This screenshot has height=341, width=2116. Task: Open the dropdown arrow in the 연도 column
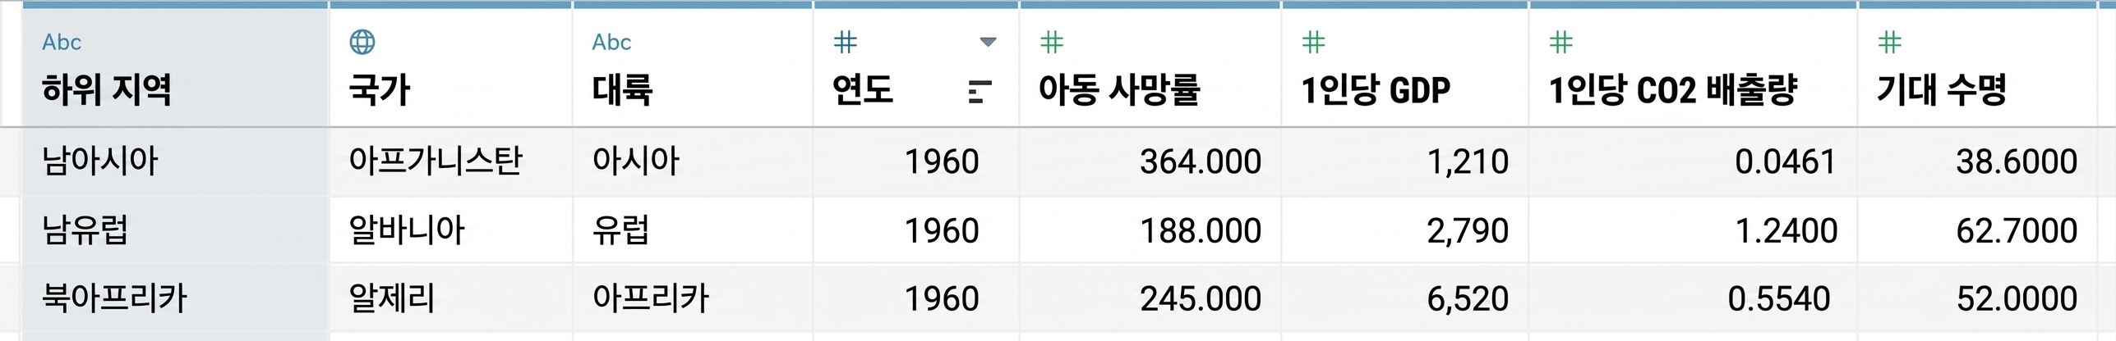(988, 42)
